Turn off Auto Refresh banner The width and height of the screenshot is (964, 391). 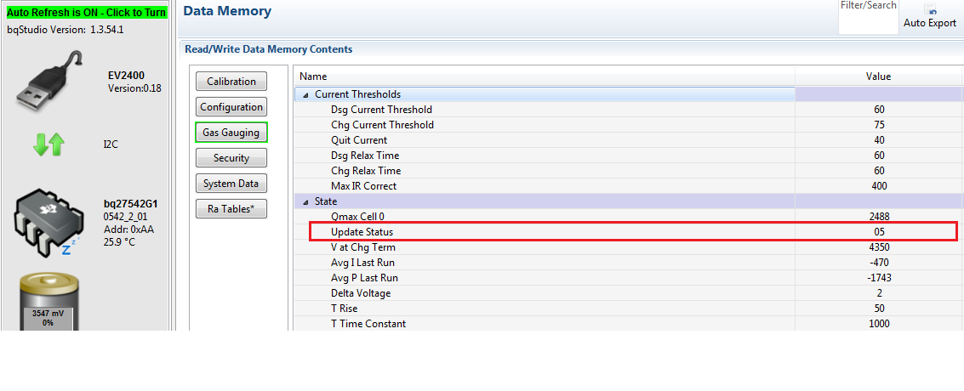[86, 12]
